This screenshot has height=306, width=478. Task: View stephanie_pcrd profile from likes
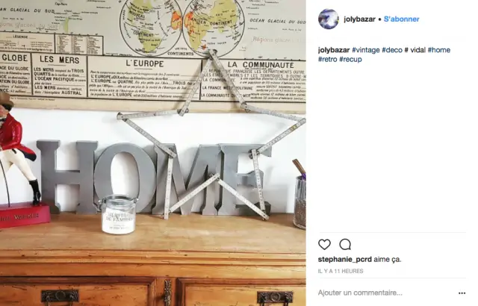pyautogui.click(x=345, y=260)
